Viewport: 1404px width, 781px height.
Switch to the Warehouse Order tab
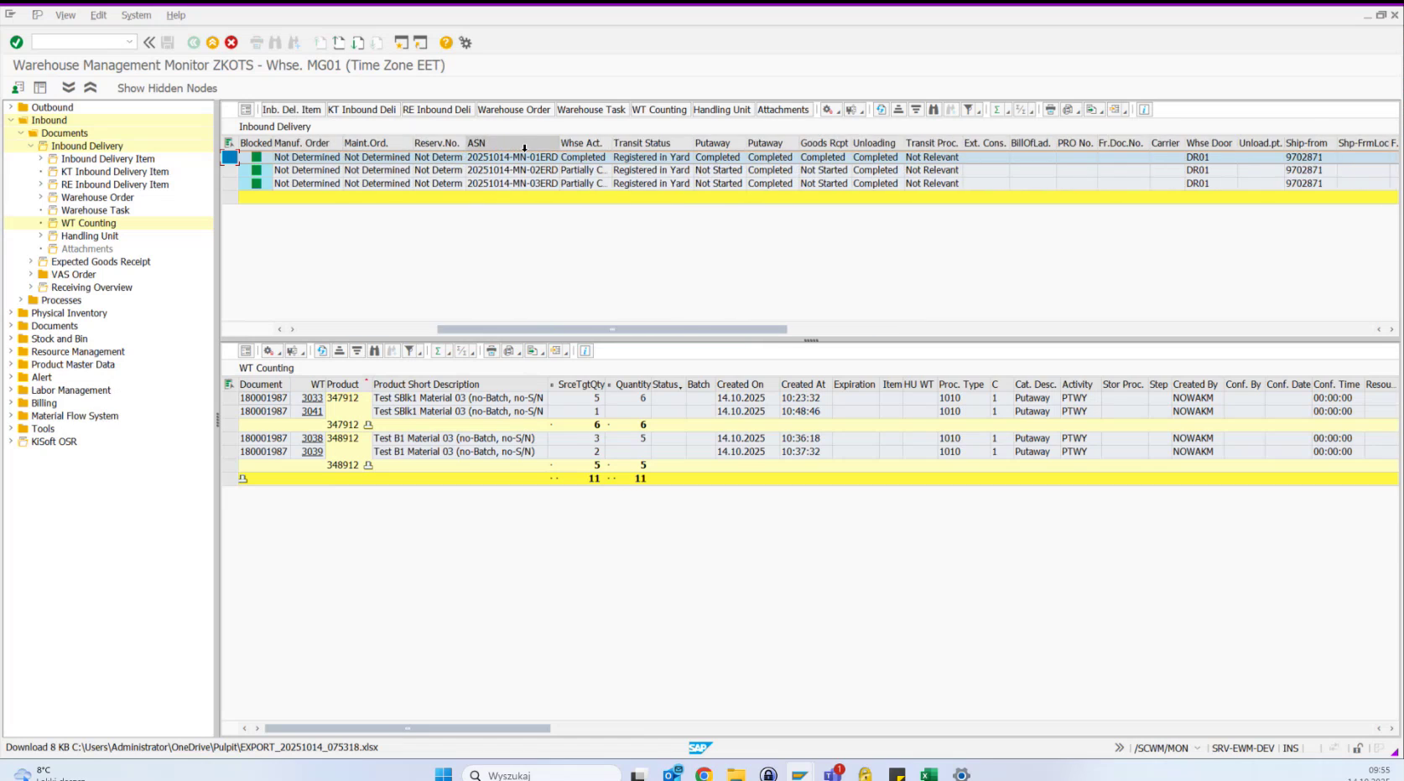tap(514, 109)
